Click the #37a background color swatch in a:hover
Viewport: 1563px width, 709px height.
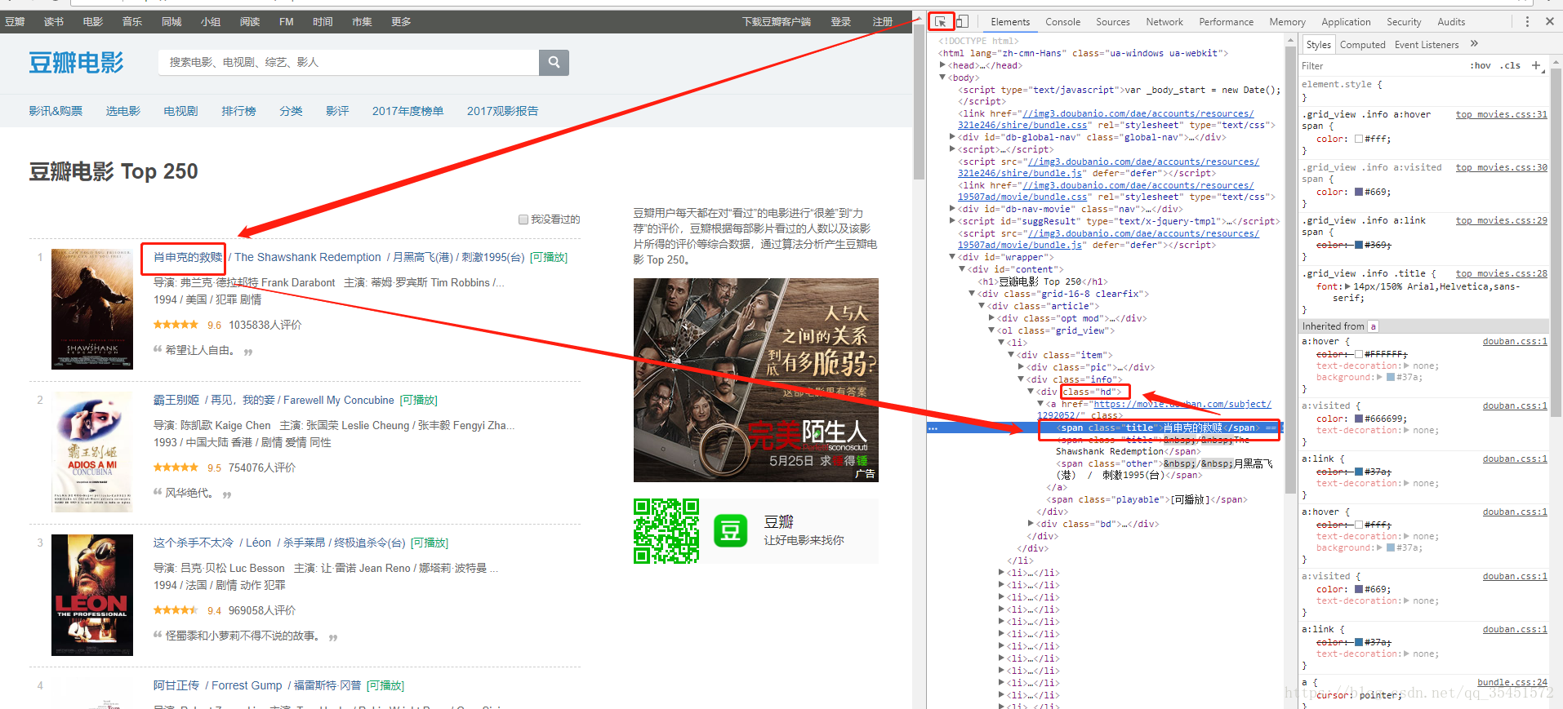pyautogui.click(x=1391, y=377)
